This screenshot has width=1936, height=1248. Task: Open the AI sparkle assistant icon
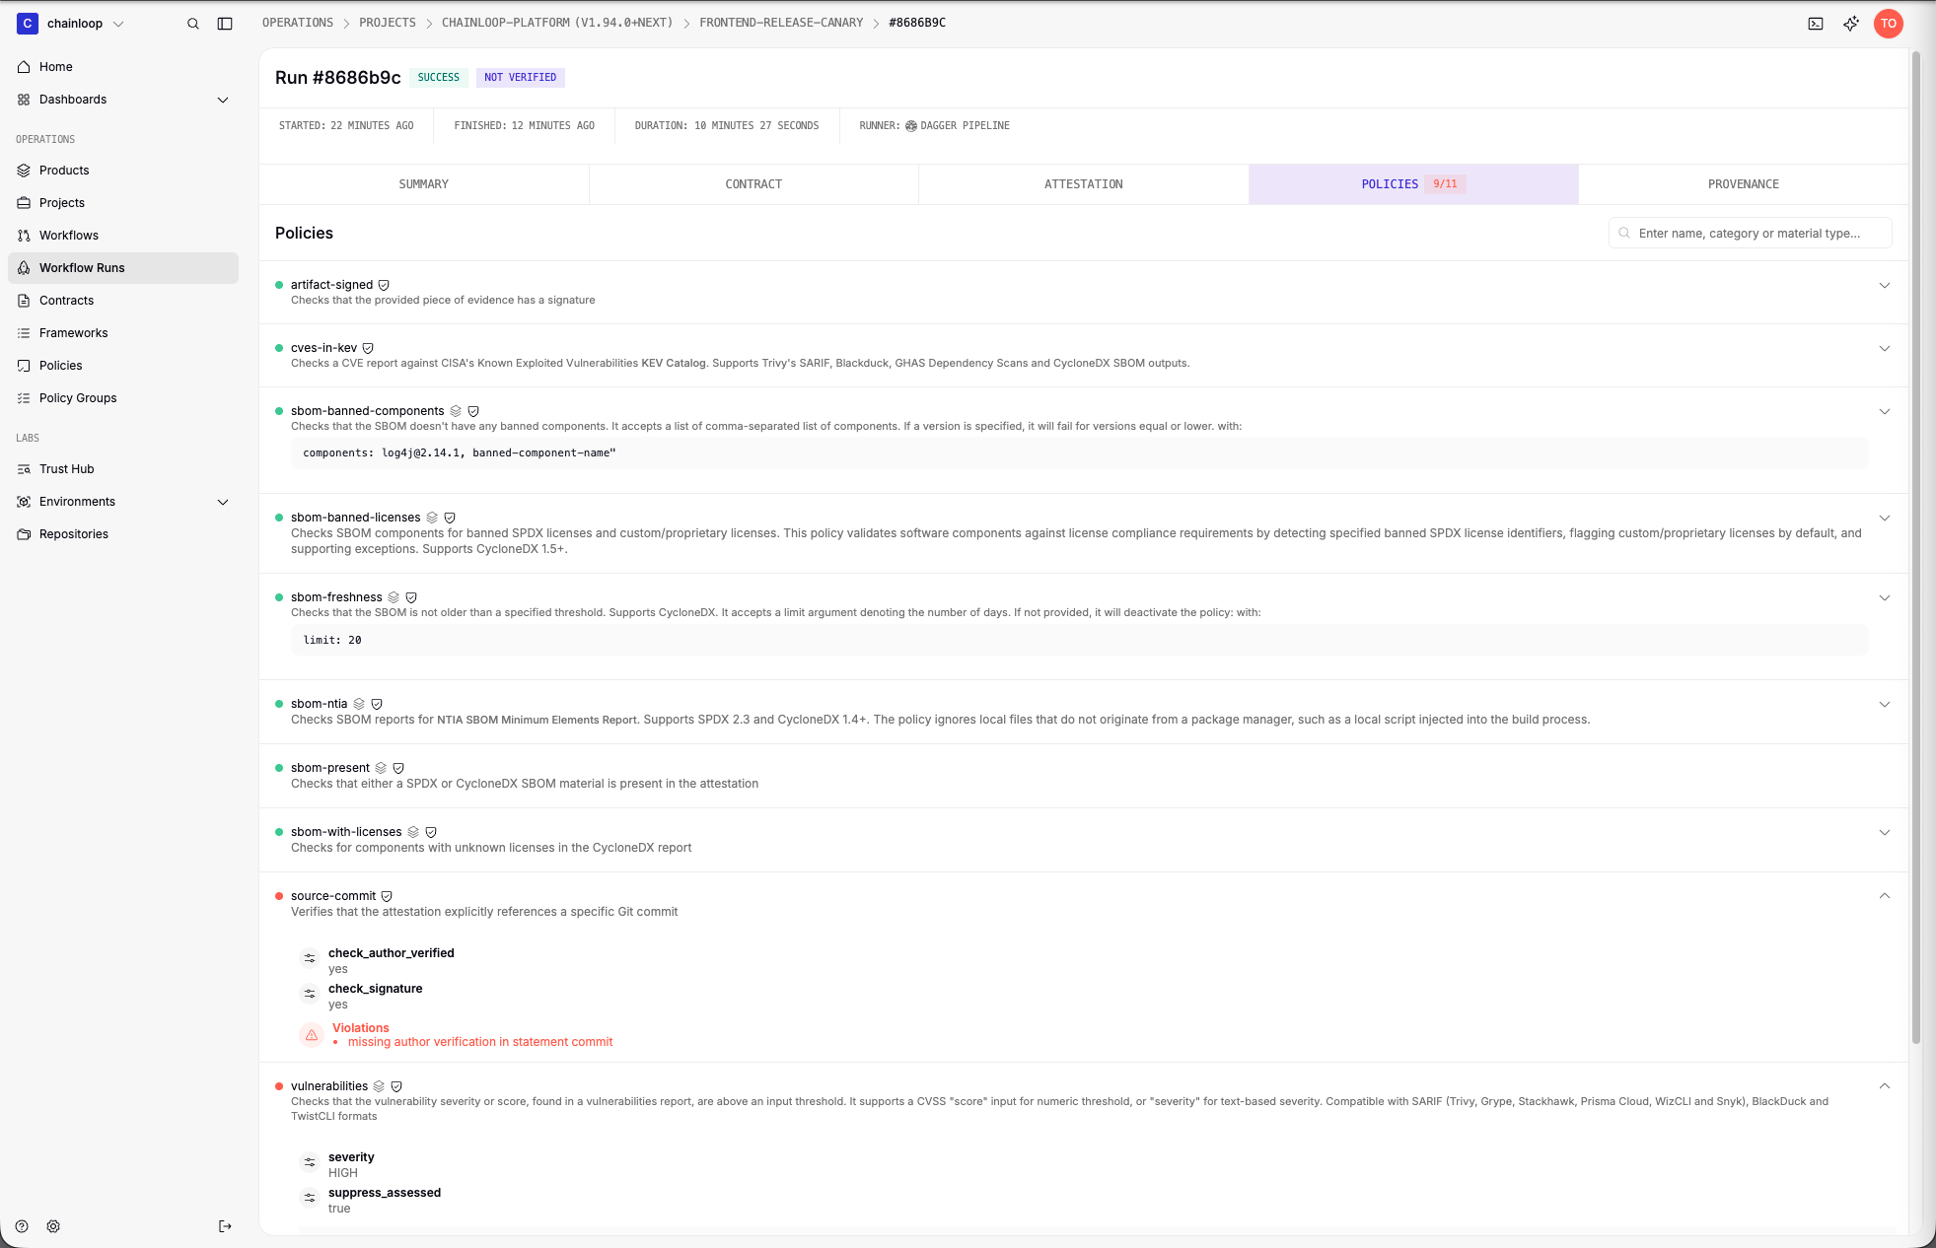pos(1851,24)
